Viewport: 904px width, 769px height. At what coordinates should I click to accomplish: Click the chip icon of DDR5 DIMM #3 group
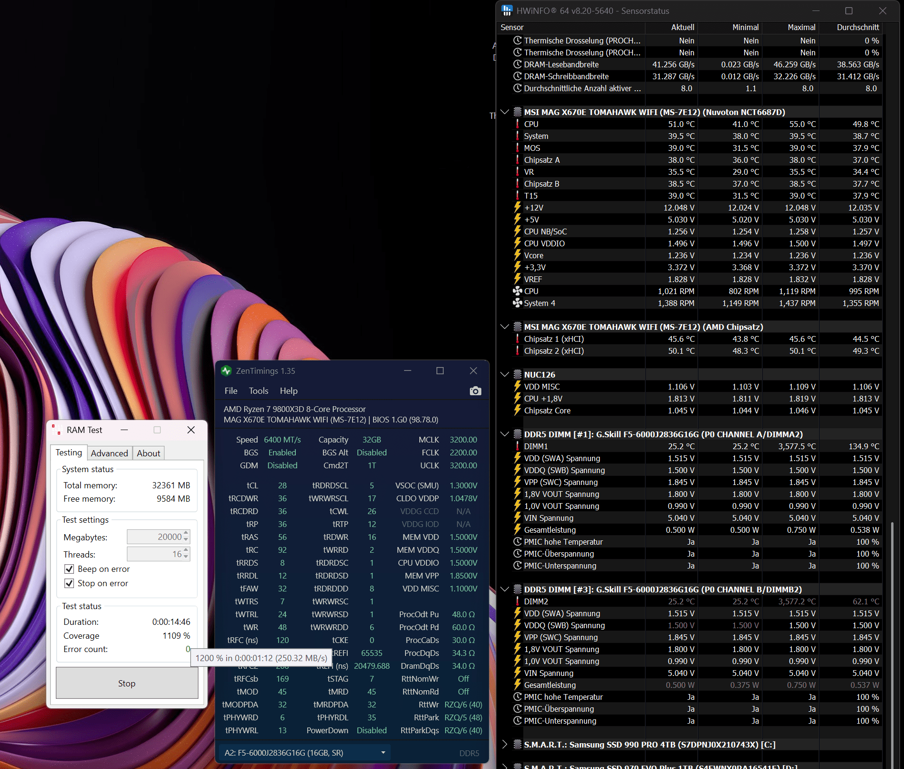pyautogui.click(x=518, y=590)
